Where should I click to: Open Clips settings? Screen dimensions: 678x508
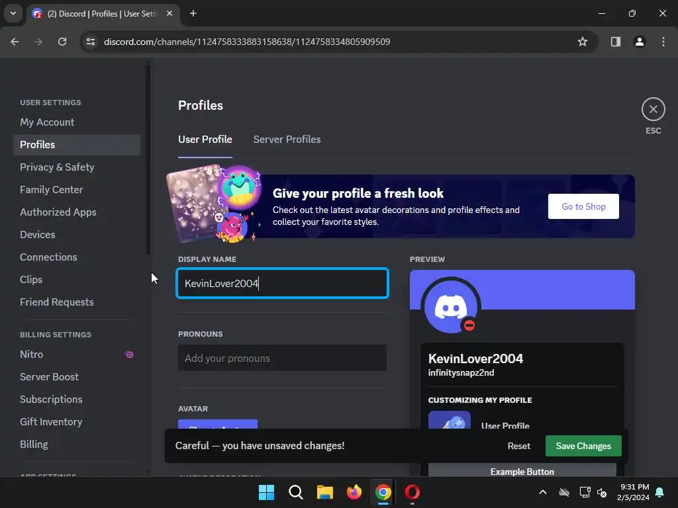click(77, 280)
